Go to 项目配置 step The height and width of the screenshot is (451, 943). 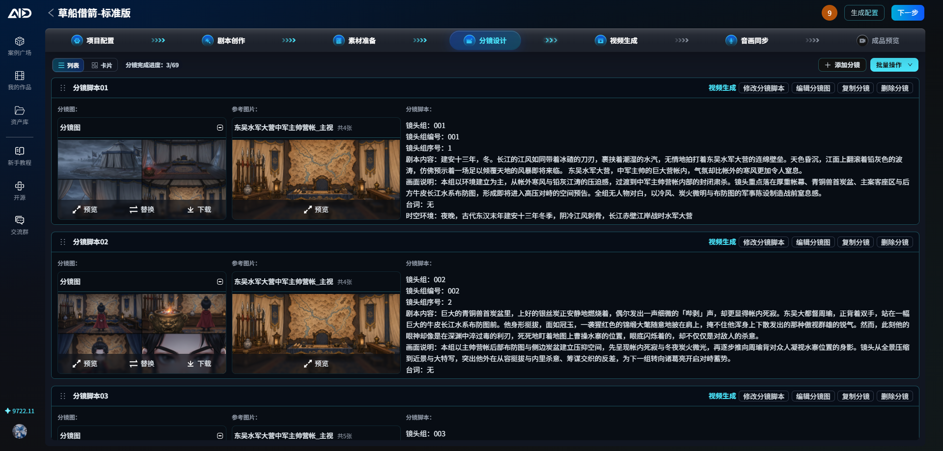pos(93,40)
